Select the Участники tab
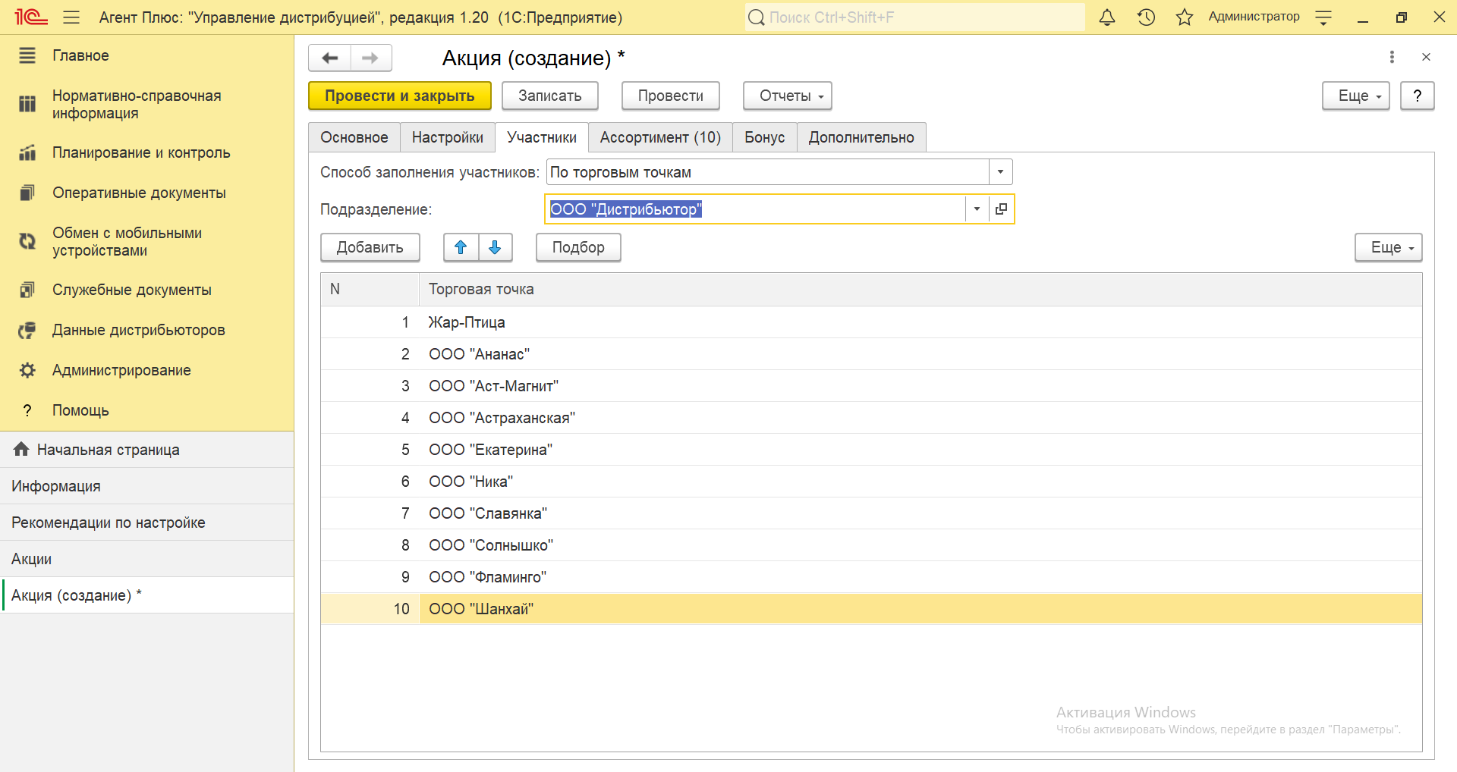 point(542,137)
